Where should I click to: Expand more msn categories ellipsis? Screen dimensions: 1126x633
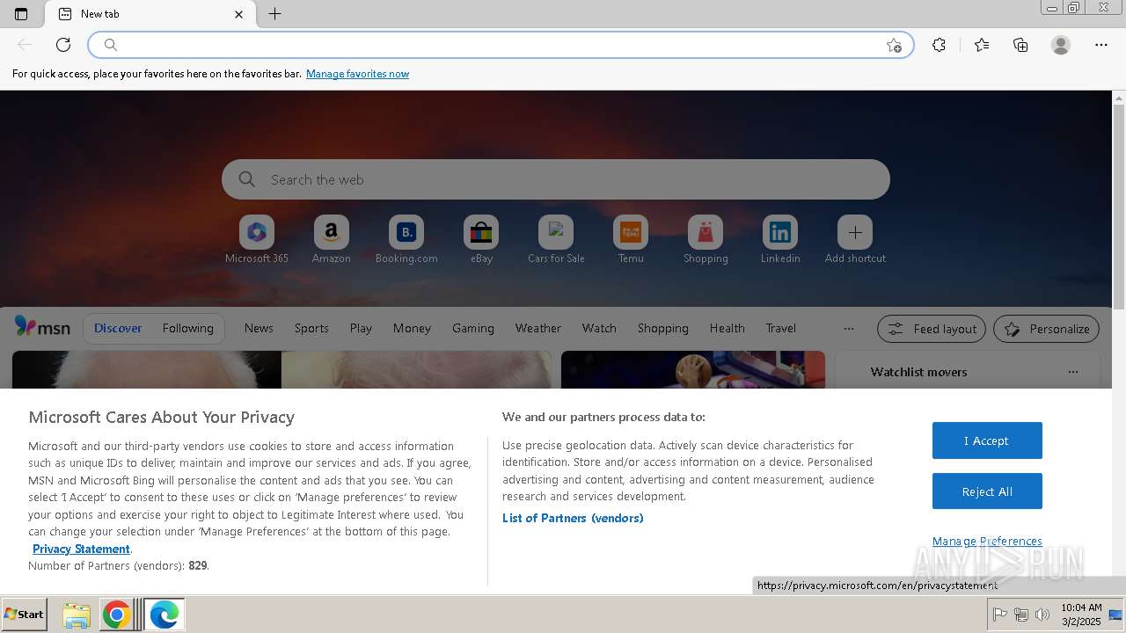pos(848,328)
